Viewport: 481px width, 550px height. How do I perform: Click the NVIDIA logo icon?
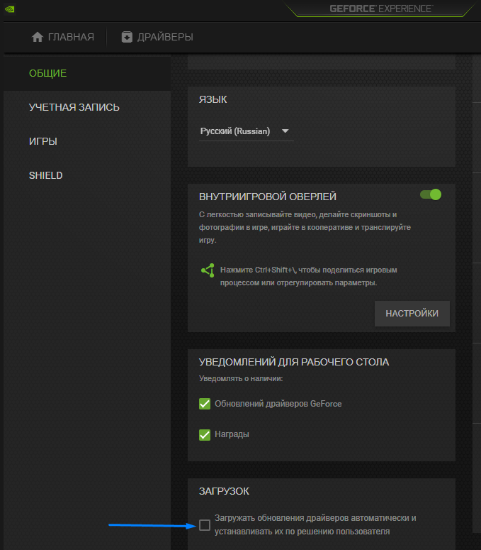click(9, 9)
